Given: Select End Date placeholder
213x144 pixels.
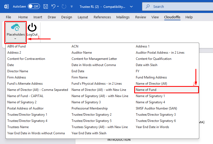Looking at the screenshot, I should [x=78, y=71].
